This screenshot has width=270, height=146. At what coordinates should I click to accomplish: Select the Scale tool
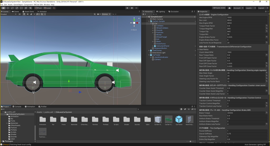coord(17,8)
